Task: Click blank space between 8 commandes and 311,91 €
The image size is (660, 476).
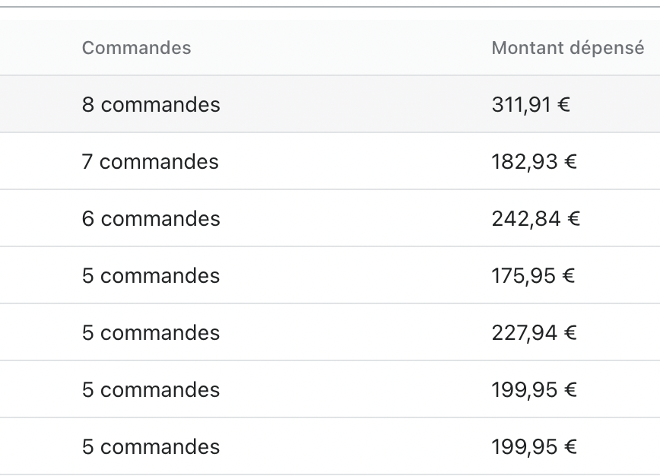Action: pos(356,104)
